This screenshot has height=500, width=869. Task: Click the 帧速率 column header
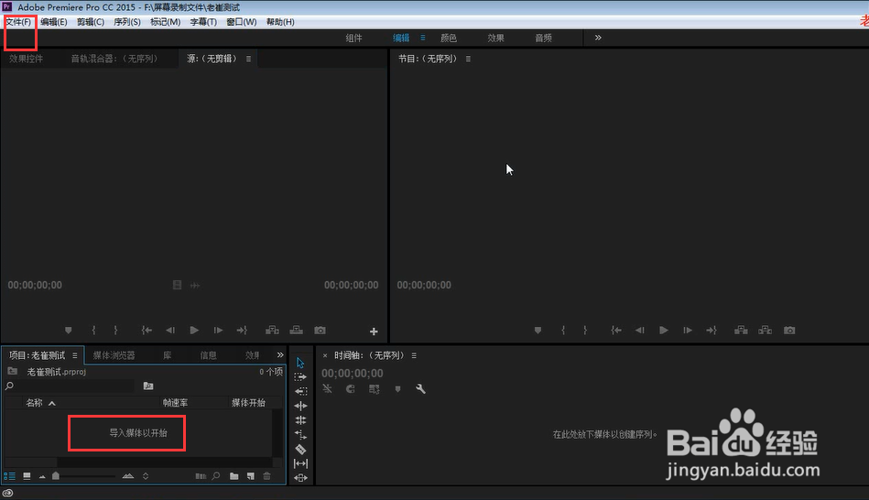pos(175,403)
